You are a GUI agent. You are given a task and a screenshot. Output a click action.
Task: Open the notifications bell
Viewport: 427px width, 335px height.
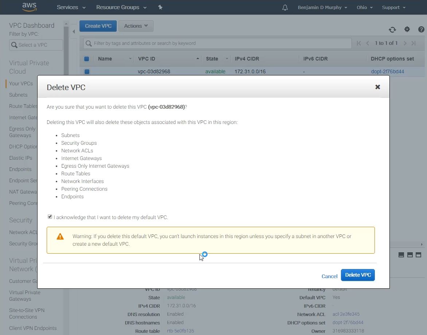tap(285, 8)
